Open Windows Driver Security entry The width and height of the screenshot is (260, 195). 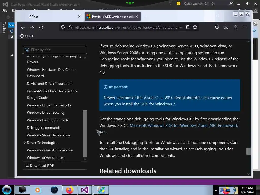tap(46, 112)
